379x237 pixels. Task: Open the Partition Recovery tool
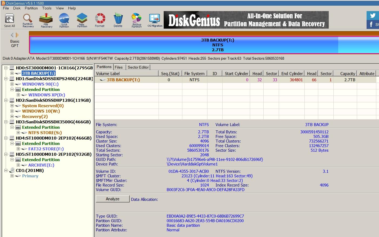click(28, 20)
